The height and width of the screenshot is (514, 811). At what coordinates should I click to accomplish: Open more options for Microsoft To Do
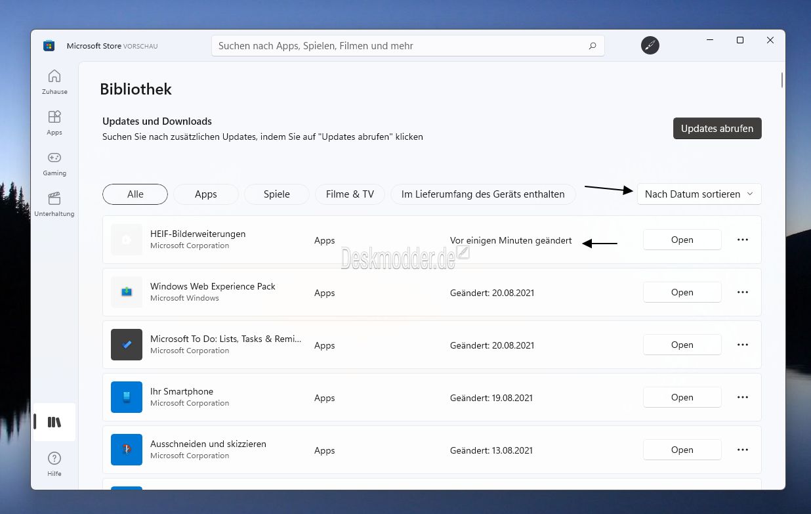pos(743,345)
